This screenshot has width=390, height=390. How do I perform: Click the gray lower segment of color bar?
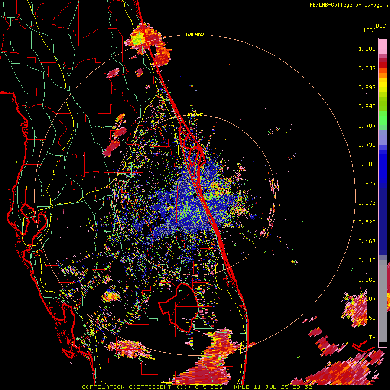point(383,301)
